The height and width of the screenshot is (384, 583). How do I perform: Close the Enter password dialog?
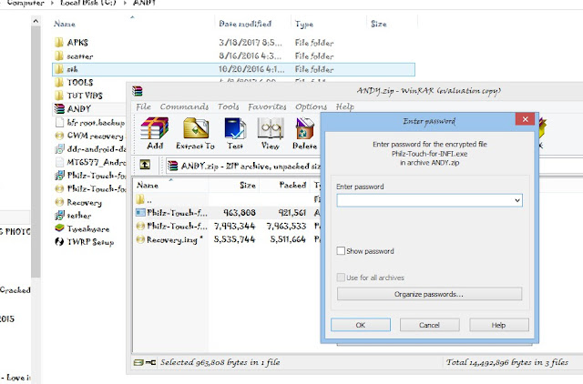tap(525, 119)
